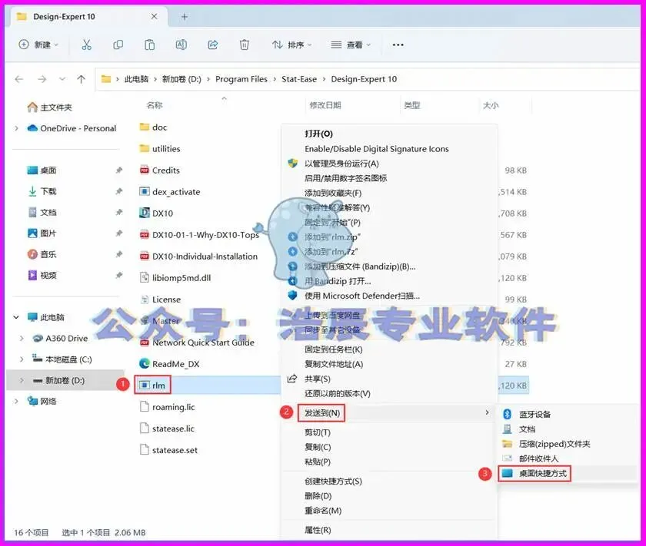Select the dex_activate application icon
646x546 pixels.
click(145, 191)
